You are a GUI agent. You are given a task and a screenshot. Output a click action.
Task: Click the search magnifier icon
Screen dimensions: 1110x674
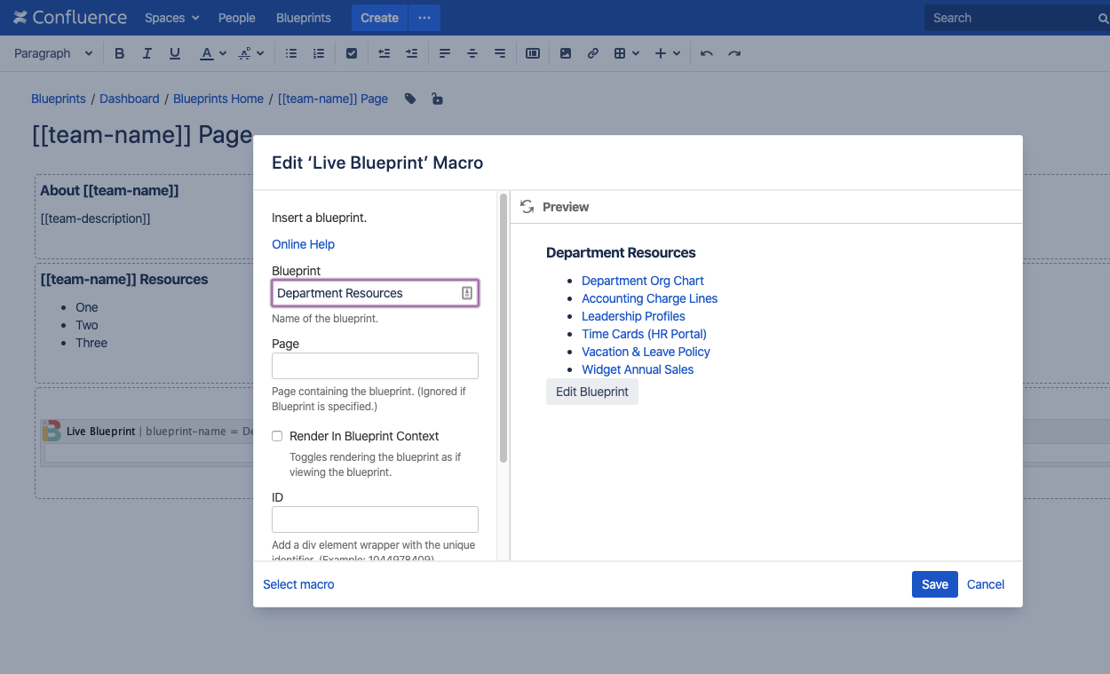1103,18
